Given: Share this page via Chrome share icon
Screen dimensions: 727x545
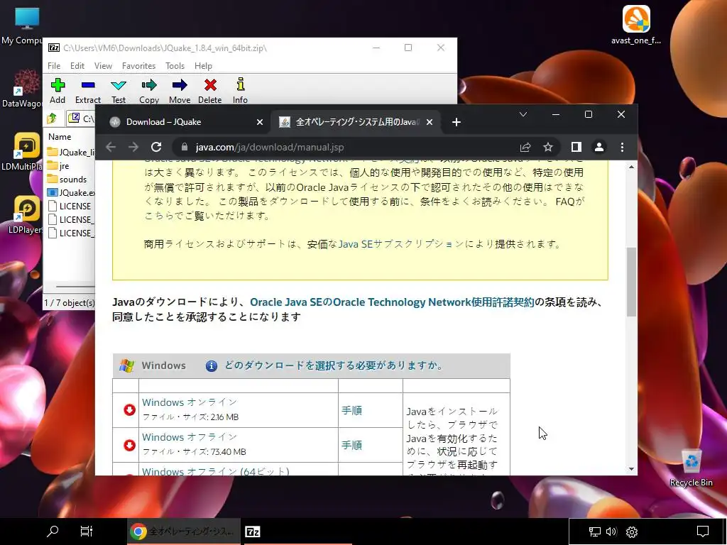Looking at the screenshot, I should point(525,147).
